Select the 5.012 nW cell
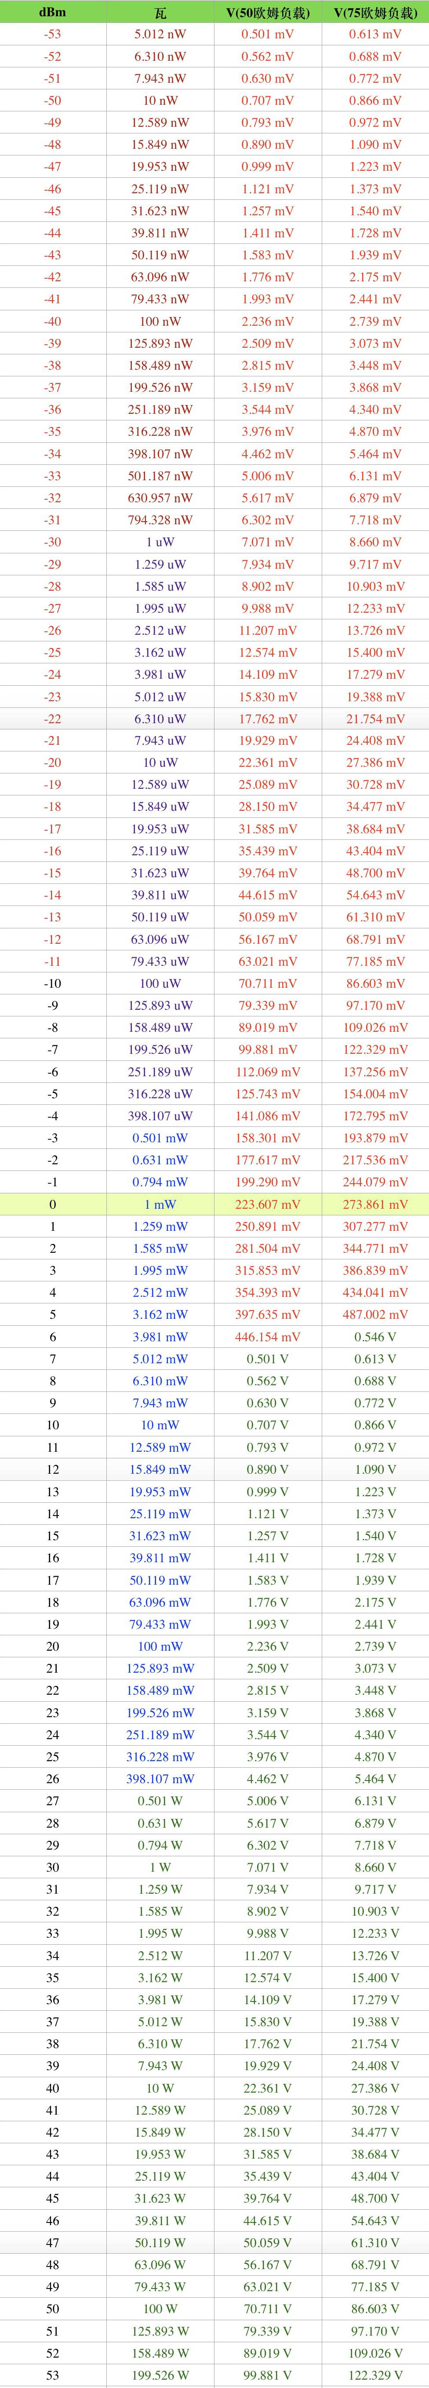 (160, 34)
